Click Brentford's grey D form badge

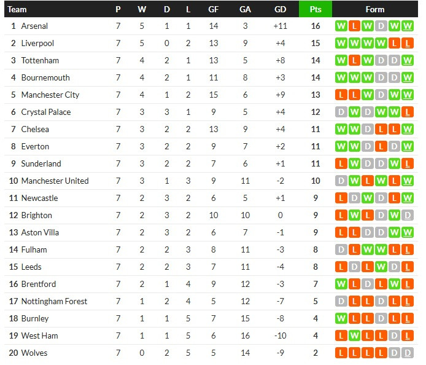pos(368,285)
